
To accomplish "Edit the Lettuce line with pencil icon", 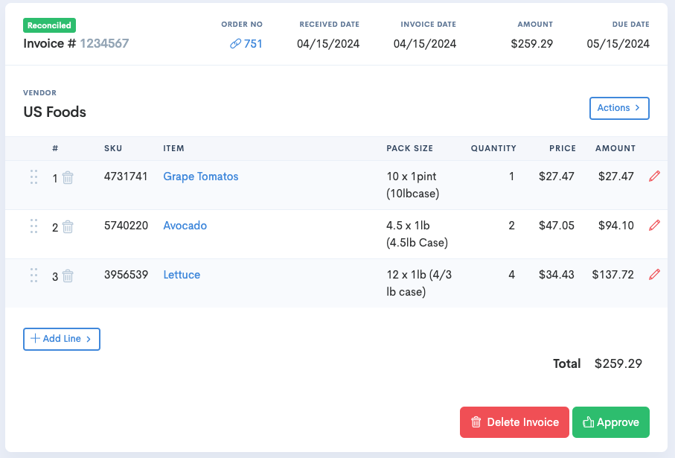I will click(x=654, y=275).
